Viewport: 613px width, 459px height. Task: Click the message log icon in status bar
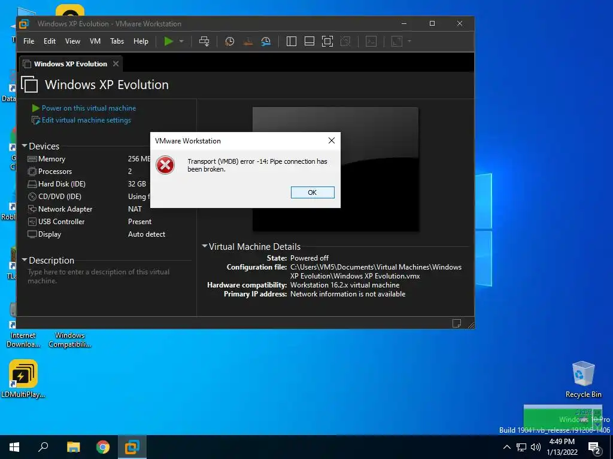[457, 323]
